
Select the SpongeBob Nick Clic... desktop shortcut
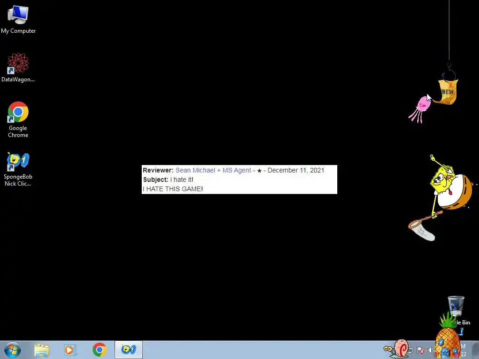18,169
